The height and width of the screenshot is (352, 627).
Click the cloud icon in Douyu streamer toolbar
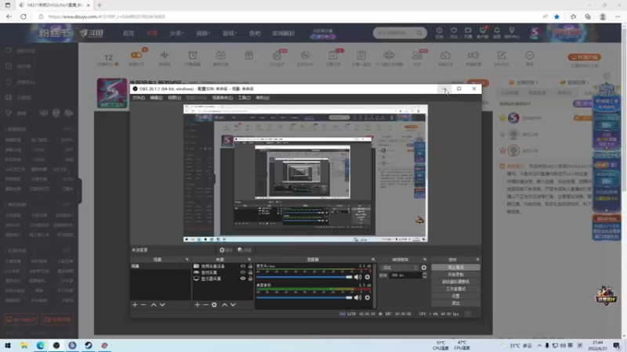(x=389, y=57)
